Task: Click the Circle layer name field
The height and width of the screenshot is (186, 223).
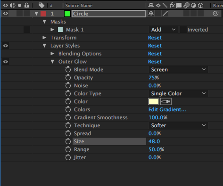Action: tap(108, 14)
